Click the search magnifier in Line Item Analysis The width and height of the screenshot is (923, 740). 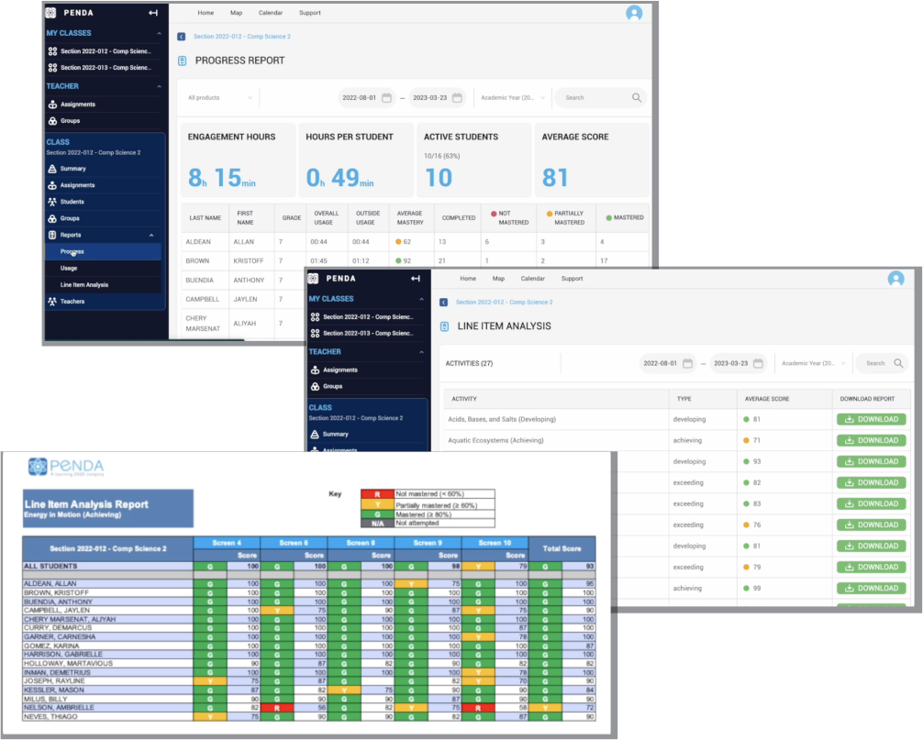898,363
